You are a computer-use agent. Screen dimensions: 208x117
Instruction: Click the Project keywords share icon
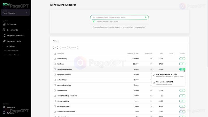coord(4,35)
